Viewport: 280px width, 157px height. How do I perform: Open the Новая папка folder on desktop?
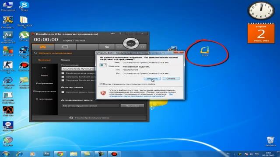(24, 22)
